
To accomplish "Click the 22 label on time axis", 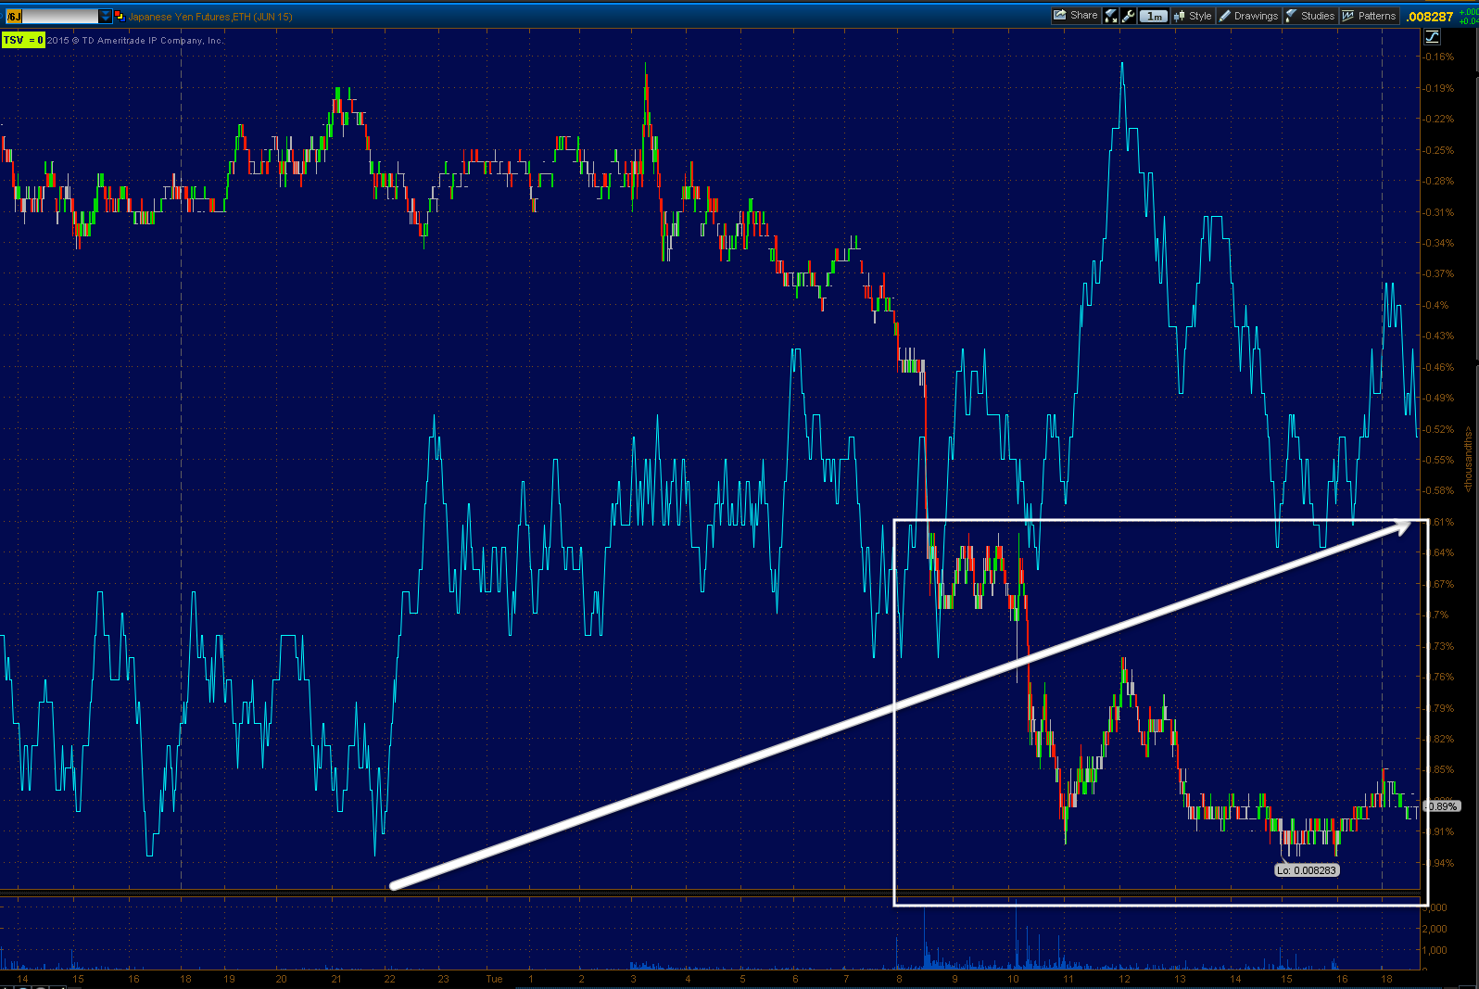I will [x=390, y=979].
